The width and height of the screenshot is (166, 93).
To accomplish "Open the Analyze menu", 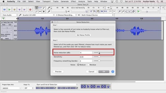I will [x=81, y=2].
